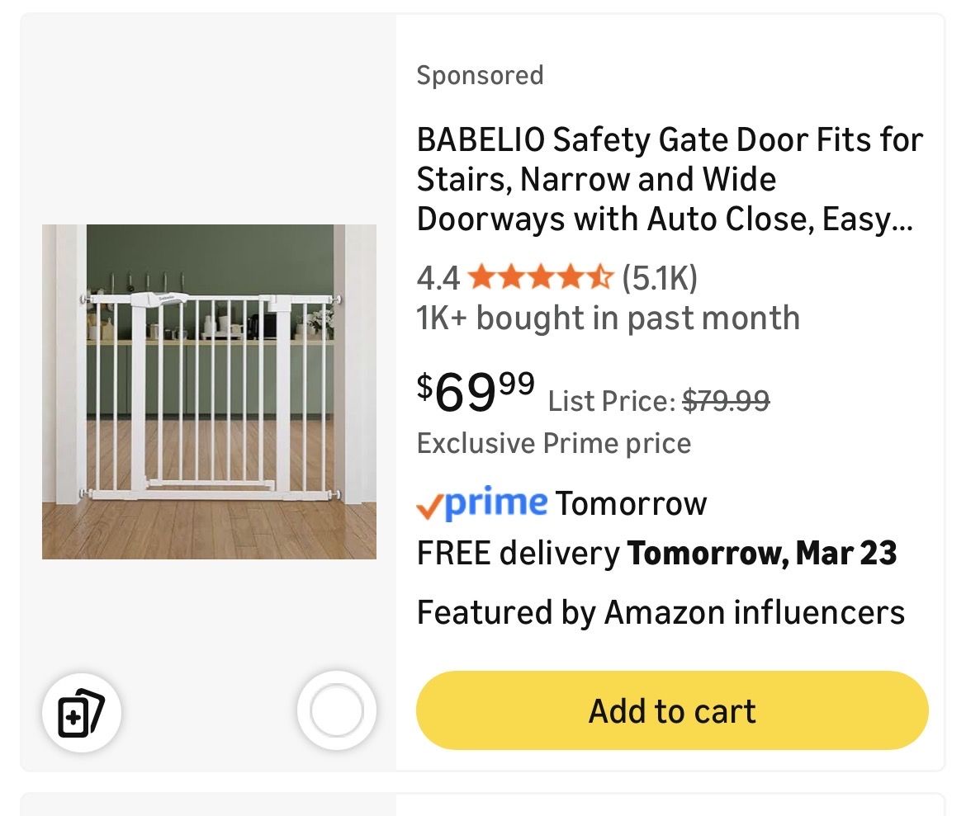This screenshot has width=966, height=816.
Task: Click the struck-through $79.99 list price
Action: click(x=726, y=402)
